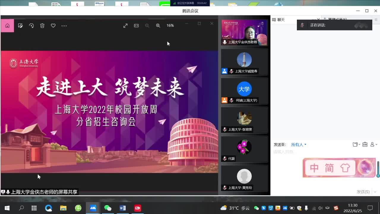Switch IME language with the 中 button
This screenshot has height=214, width=380.
[314, 168]
